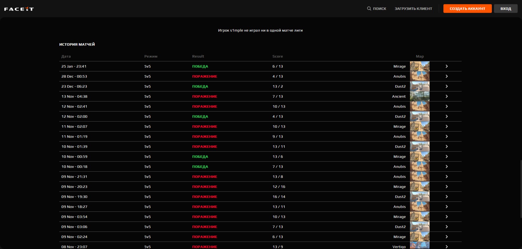
Task: Expand the 25 Jan 23:41 match arrow
Action: coord(446,66)
